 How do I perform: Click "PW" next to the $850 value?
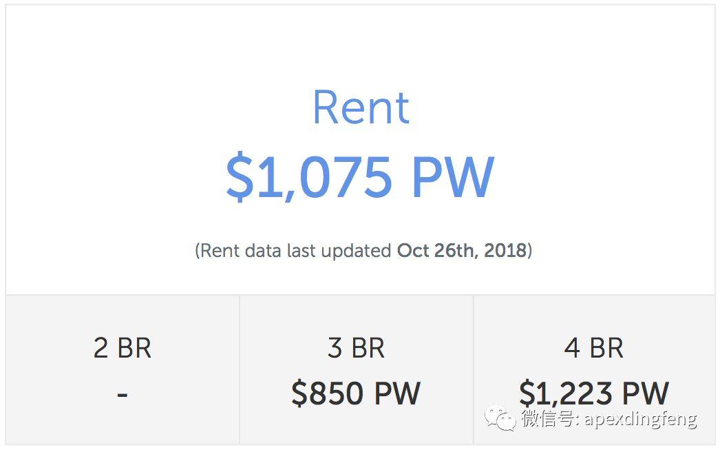[x=397, y=393]
